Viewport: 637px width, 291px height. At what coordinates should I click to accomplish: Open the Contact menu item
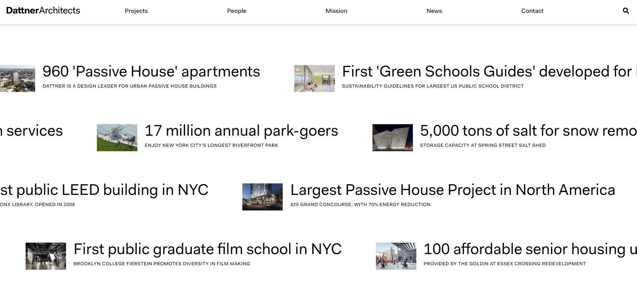click(532, 11)
